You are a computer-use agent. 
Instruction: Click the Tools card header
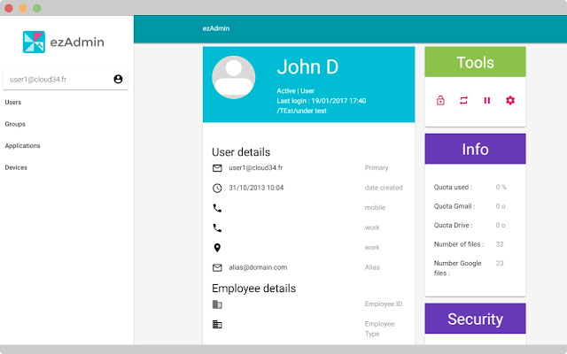pyautogui.click(x=475, y=62)
